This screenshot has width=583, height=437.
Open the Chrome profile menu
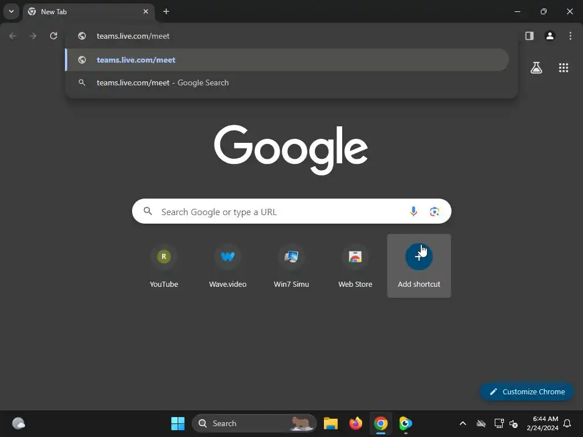click(x=550, y=36)
